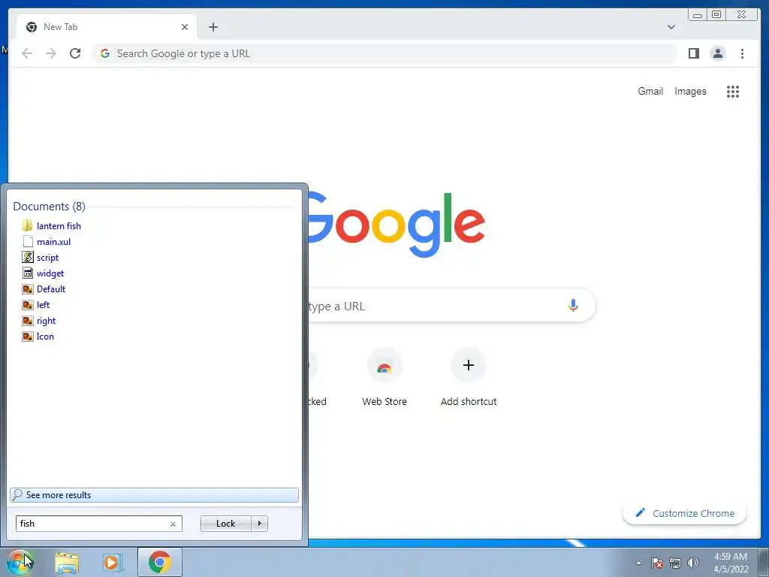This screenshot has height=577, width=769.
Task: Open the Images link
Action: [690, 91]
